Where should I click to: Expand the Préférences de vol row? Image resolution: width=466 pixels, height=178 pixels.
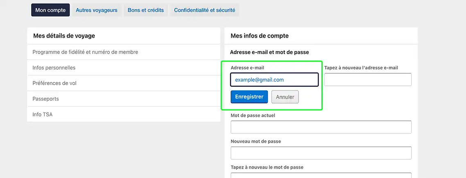[124, 83]
